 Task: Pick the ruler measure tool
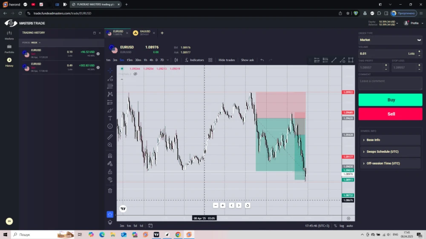click(110, 137)
